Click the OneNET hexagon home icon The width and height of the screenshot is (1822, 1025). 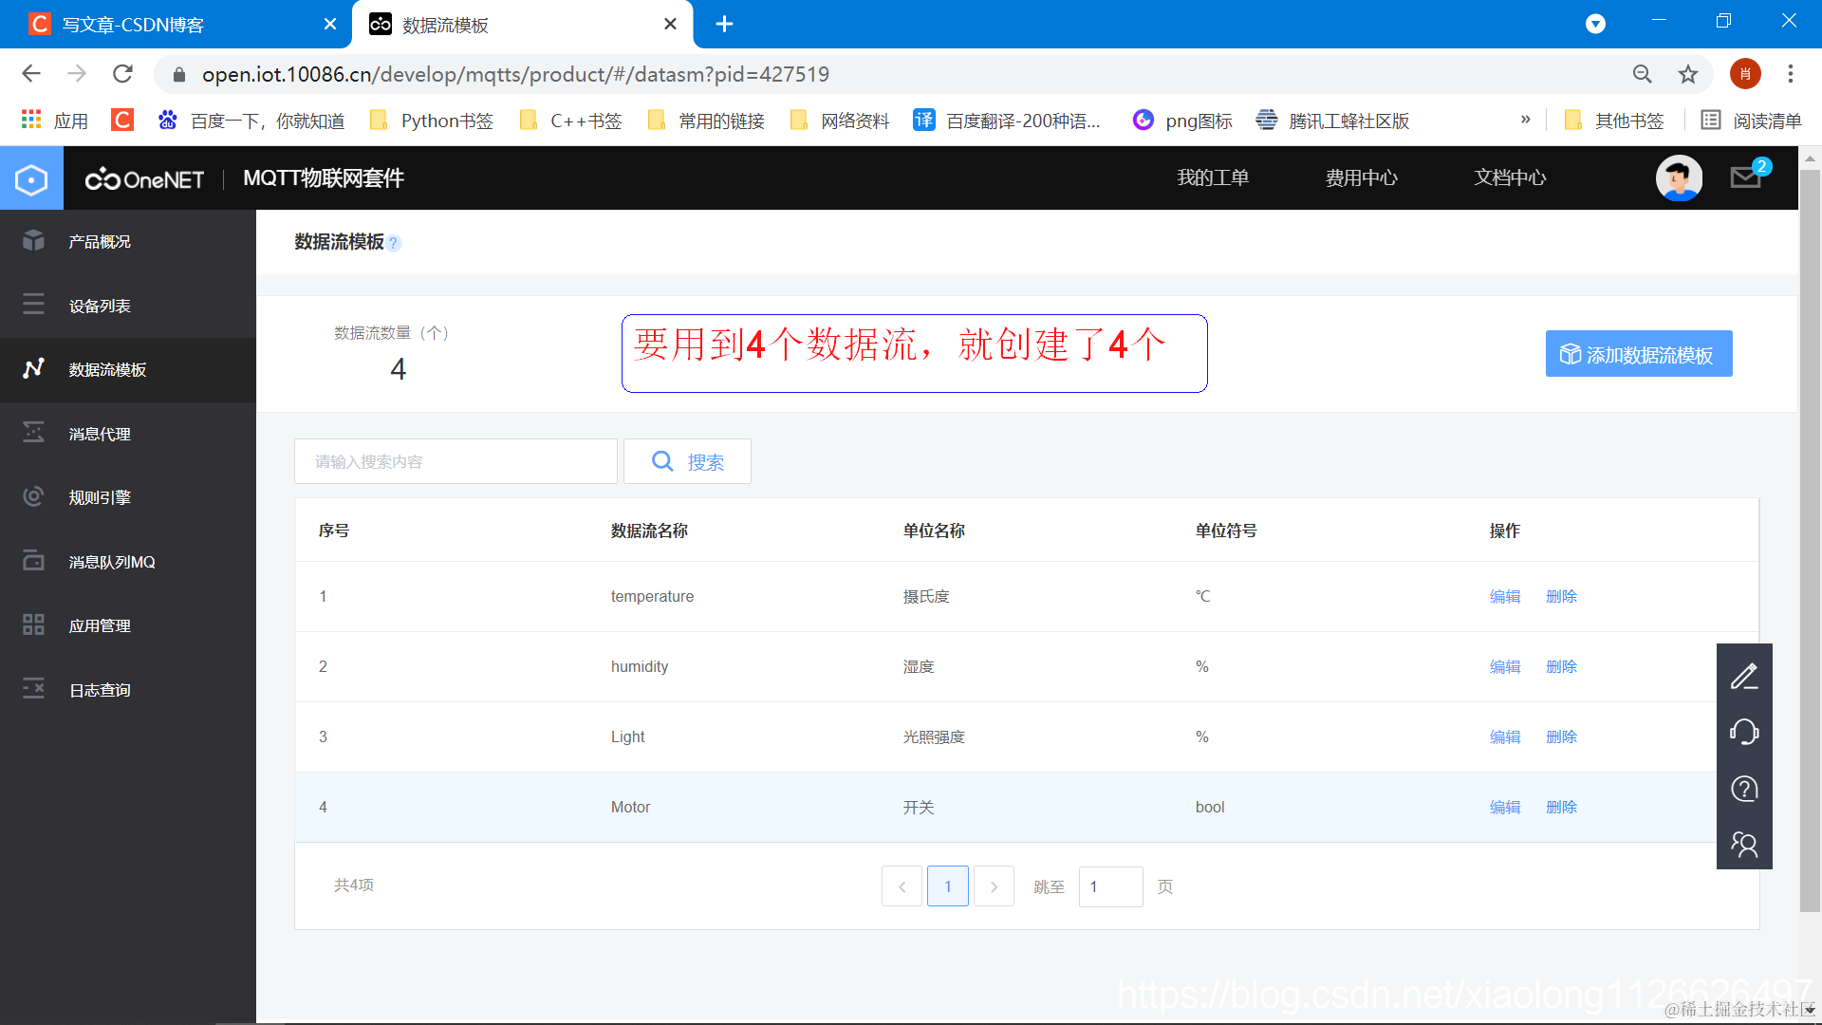tap(31, 178)
